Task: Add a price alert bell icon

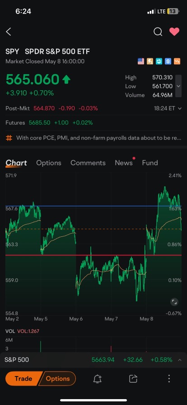Action: point(98,379)
